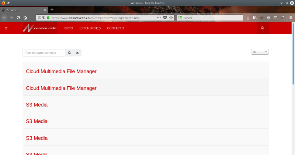295x155 pixels.
Task: Open the EXTENSIONES menu item
Action: tap(90, 28)
